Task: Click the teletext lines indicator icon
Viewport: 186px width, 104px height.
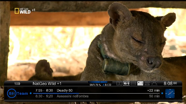Action: tap(133, 83)
